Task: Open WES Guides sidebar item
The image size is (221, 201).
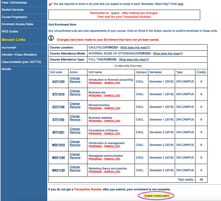Action: [10, 32]
